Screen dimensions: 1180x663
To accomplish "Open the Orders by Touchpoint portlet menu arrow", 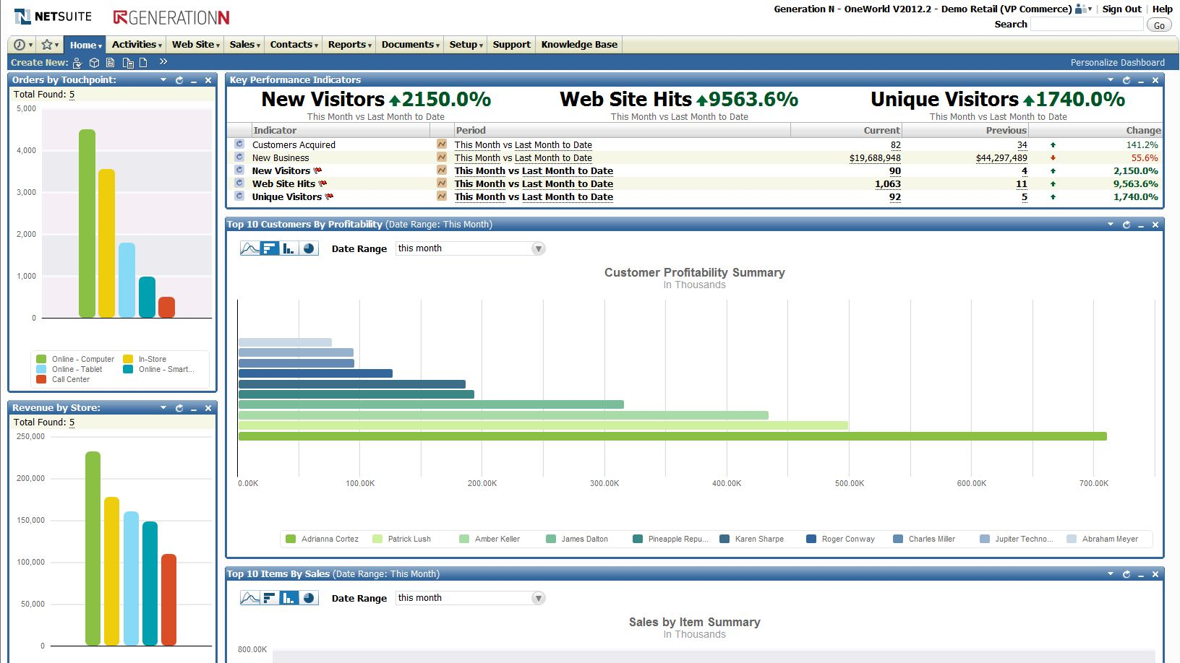I will (x=165, y=79).
